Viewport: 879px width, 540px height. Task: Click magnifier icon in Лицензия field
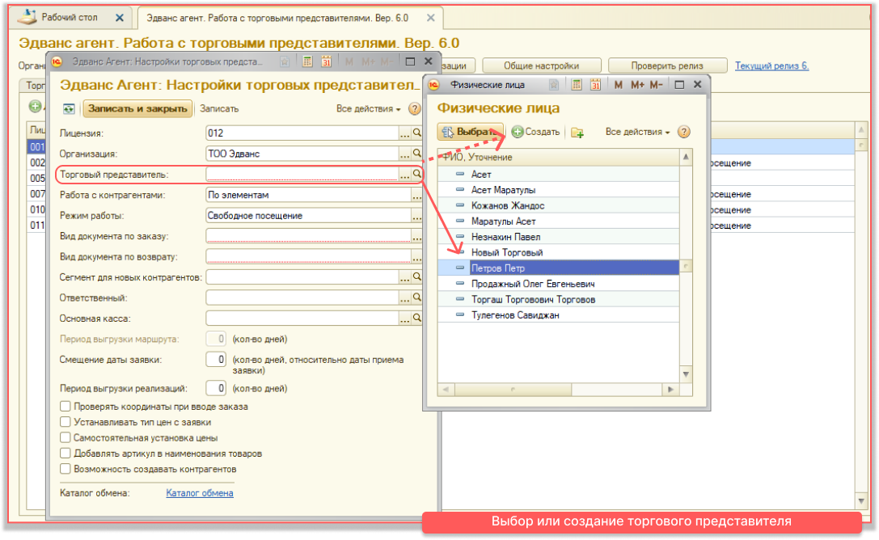point(417,133)
